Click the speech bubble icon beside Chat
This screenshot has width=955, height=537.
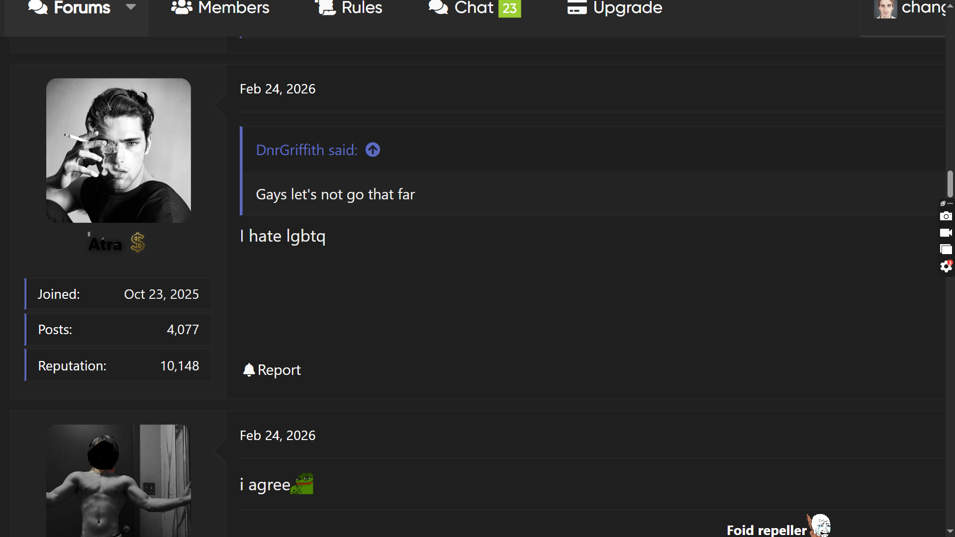click(438, 8)
